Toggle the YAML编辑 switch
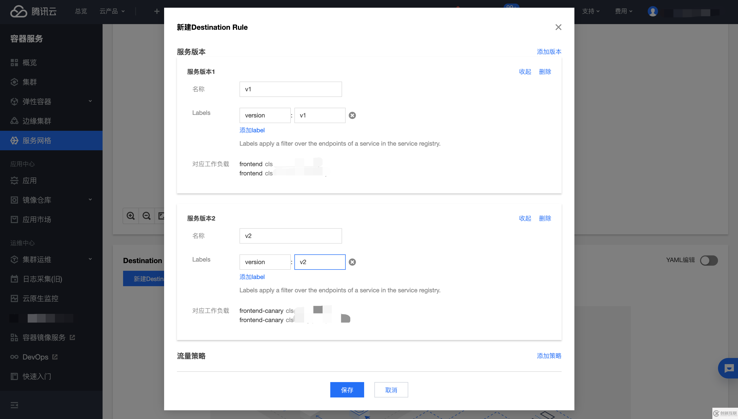The width and height of the screenshot is (738, 419). [709, 261]
